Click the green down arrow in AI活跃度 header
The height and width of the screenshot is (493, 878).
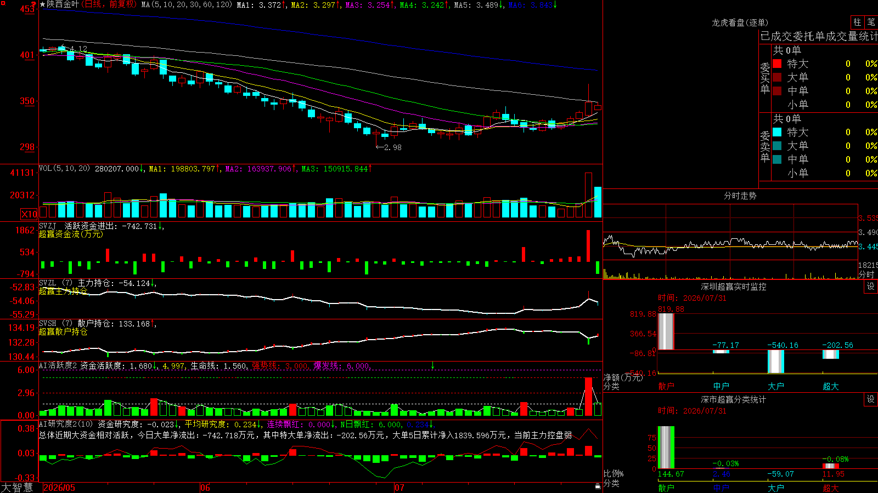click(433, 365)
